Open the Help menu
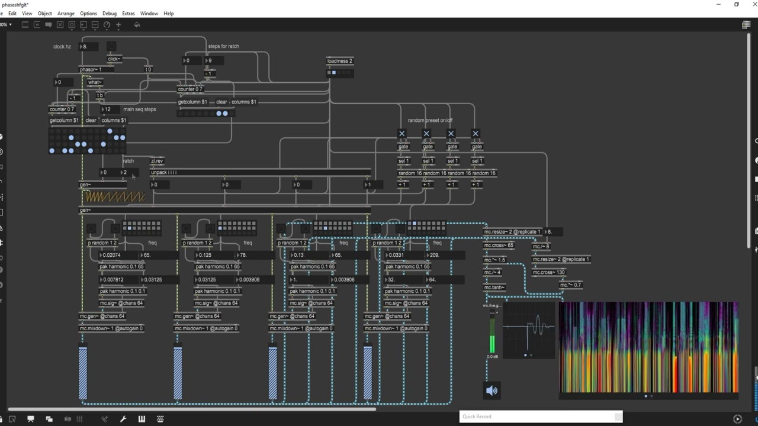This screenshot has width=758, height=426. tap(169, 13)
